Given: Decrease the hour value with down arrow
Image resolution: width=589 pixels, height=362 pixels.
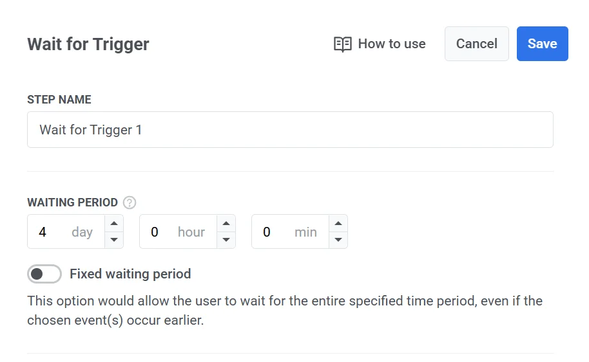Looking at the screenshot, I should coord(226,240).
